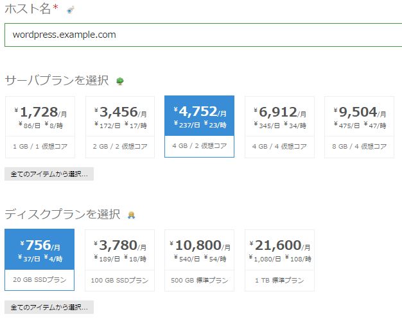This screenshot has width=402, height=321.
Task: Click the 4 GB / 4 仮想コア spec label
Action: pyautogui.click(x=279, y=146)
